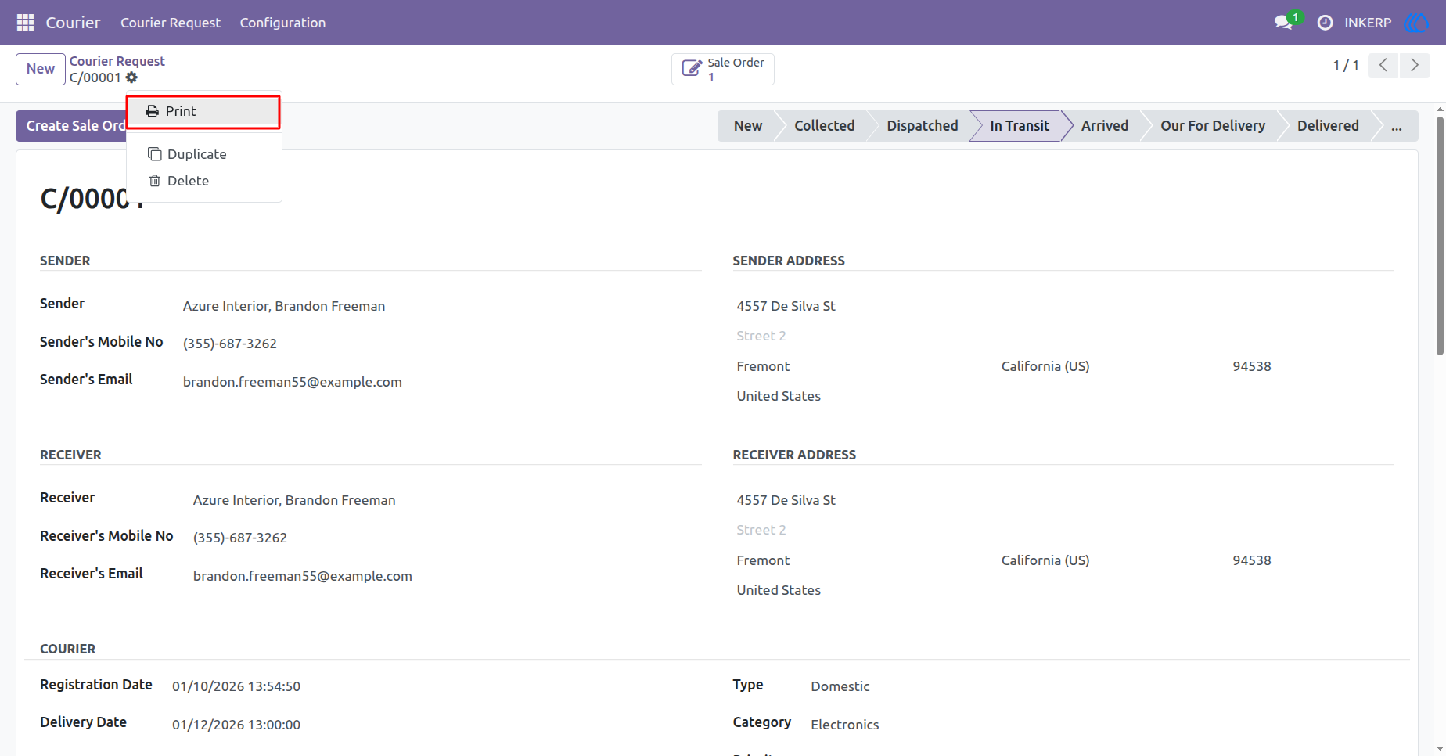
Task: Open the Courier Request breadcrumb link
Action: (x=117, y=61)
